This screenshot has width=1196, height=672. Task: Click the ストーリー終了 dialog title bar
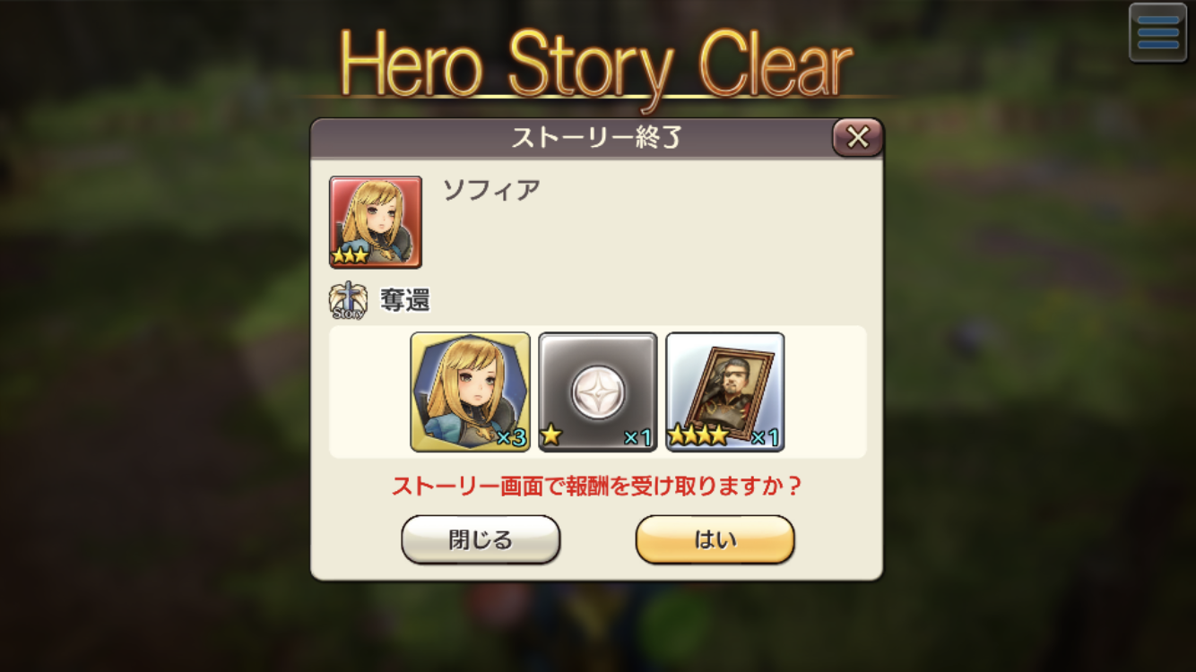tap(572, 138)
